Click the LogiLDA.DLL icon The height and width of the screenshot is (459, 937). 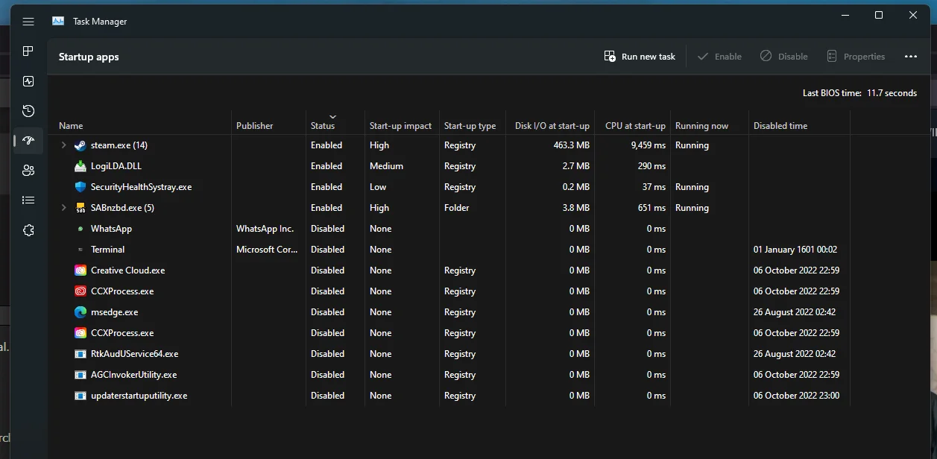pos(81,166)
